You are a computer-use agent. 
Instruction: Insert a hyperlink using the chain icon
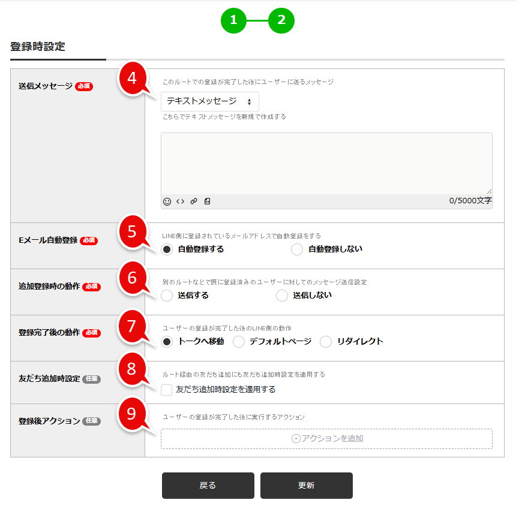coord(193,201)
